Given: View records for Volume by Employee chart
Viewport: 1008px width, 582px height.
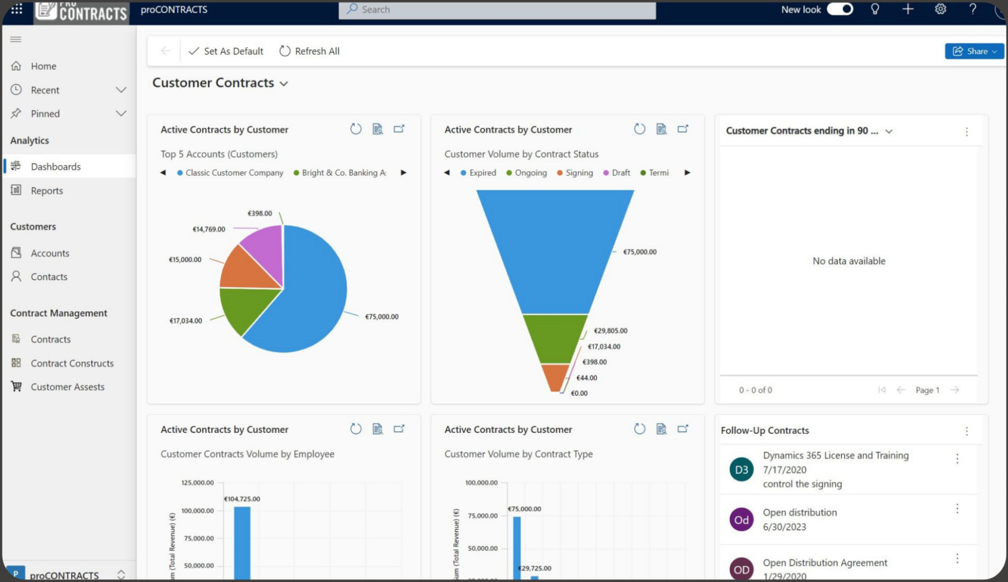Looking at the screenshot, I should point(377,429).
